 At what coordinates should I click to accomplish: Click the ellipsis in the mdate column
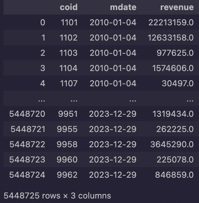tap(133, 100)
